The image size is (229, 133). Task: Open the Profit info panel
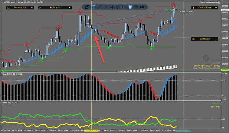point(55,8)
